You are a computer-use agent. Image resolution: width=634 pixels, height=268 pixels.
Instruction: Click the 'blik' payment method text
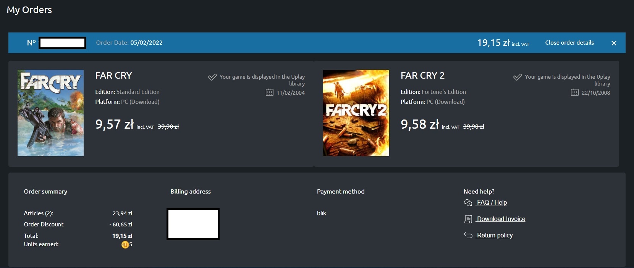tap(322, 213)
